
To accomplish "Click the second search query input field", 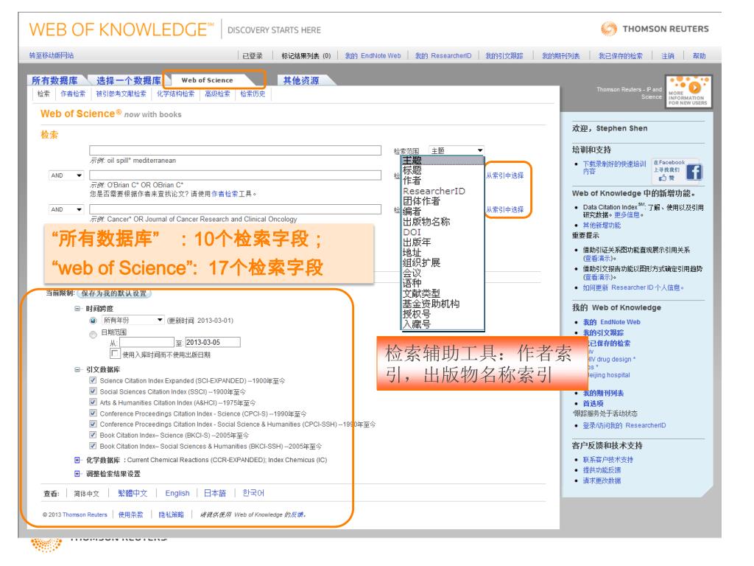I will (235, 175).
